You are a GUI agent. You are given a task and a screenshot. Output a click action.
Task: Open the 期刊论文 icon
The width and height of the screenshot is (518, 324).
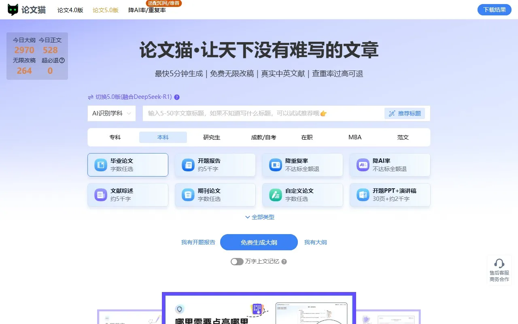tap(187, 195)
